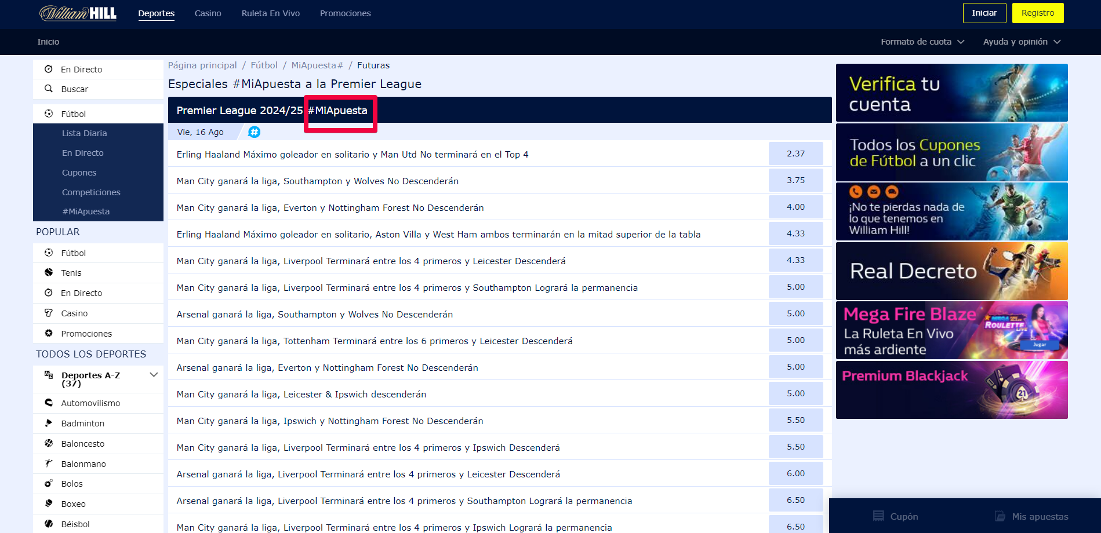Image resolution: width=1101 pixels, height=533 pixels.
Task: Open the Formato de cuota dropdown
Action: click(x=922, y=42)
